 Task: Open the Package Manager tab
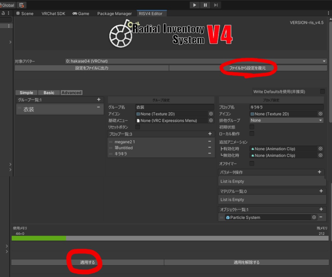pos(114,14)
